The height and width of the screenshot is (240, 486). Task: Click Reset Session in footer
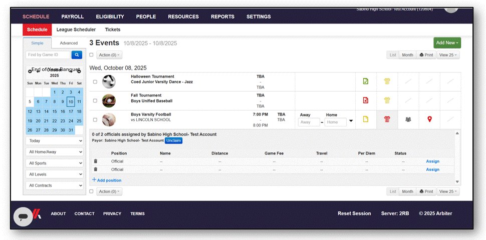[354, 213]
